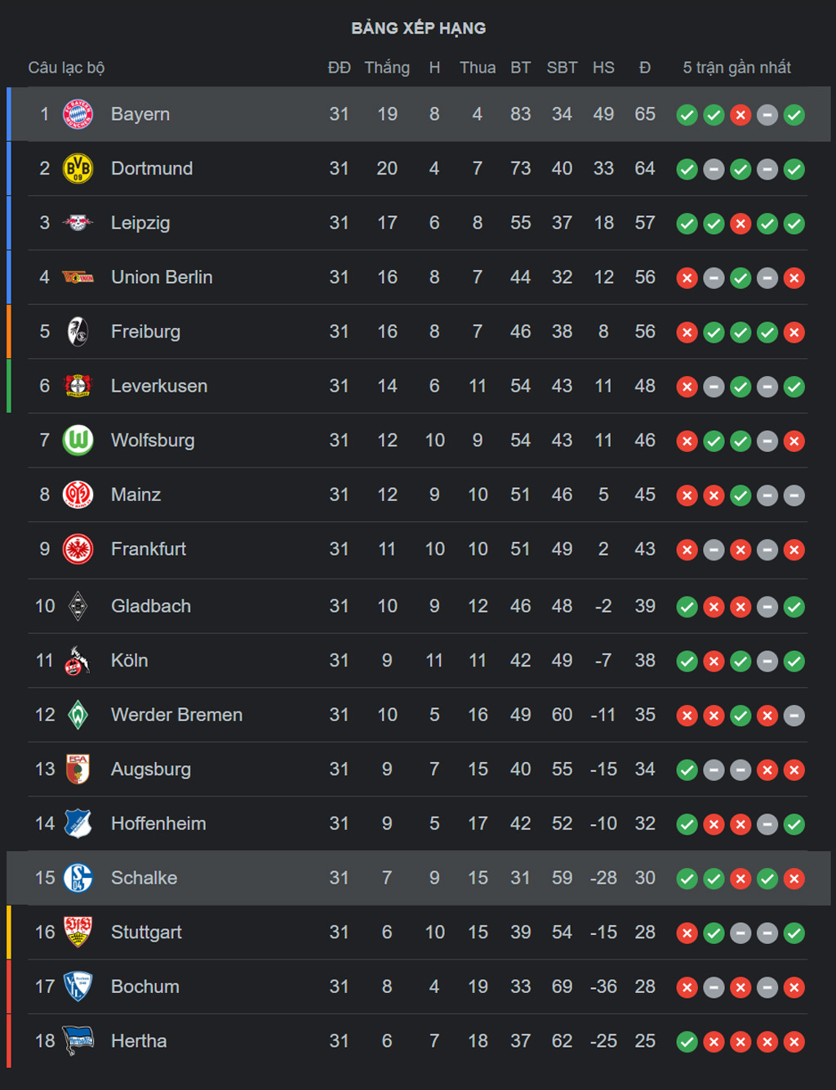Click the Câu lạc bộ column header
This screenshot has width=836, height=1090.
[x=66, y=68]
